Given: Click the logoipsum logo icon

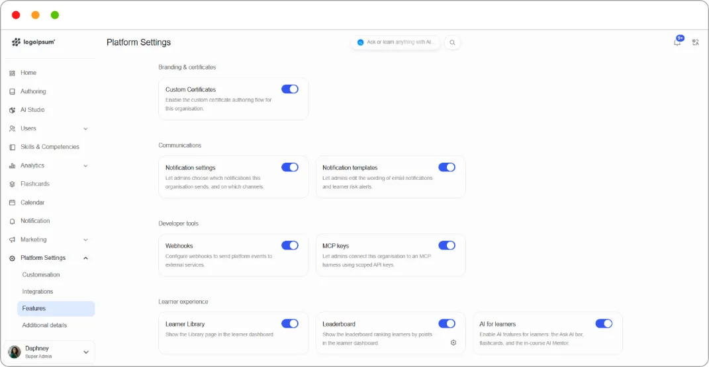Looking at the screenshot, I should [x=17, y=42].
